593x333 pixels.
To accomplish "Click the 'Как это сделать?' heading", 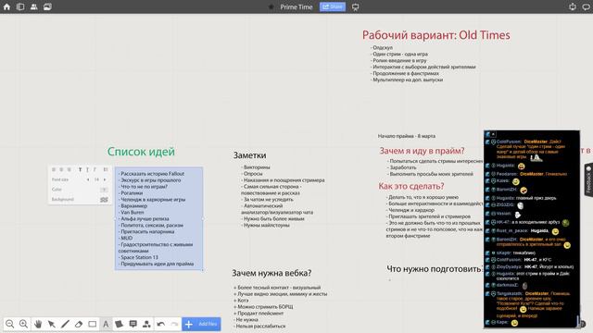I will pyautogui.click(x=411, y=186).
